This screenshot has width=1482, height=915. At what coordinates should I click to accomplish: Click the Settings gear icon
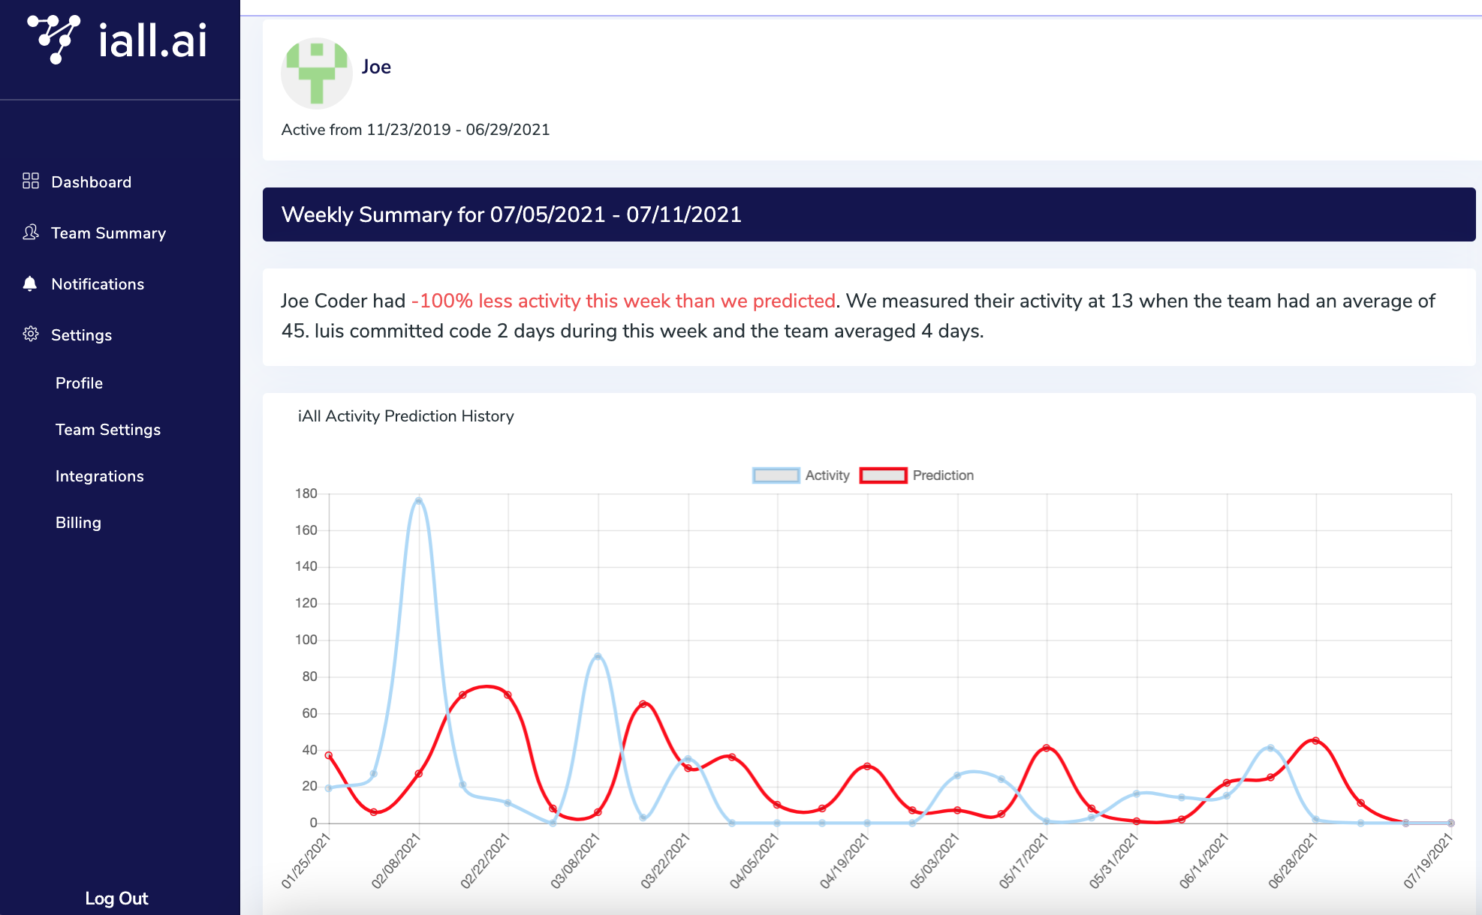(x=31, y=334)
